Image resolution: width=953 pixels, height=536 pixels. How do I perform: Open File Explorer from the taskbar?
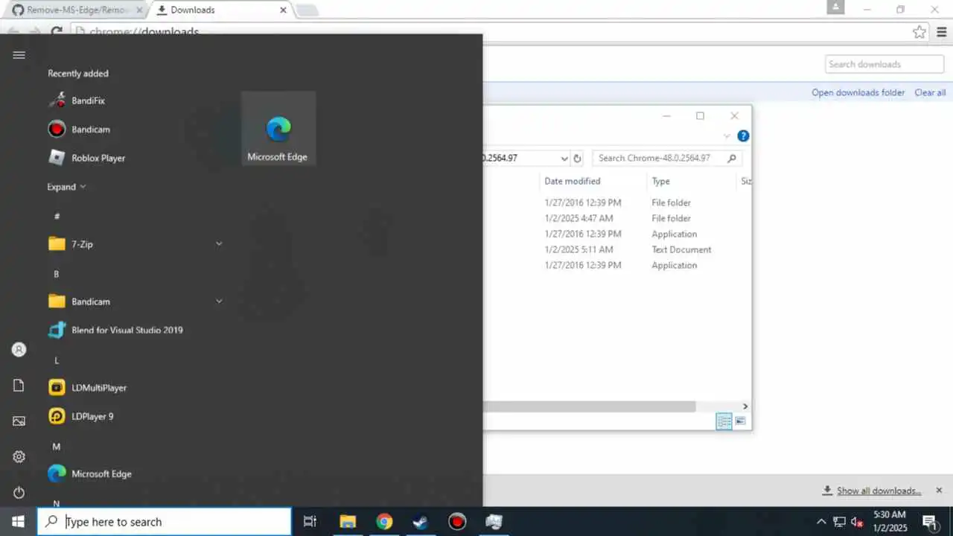pyautogui.click(x=348, y=522)
